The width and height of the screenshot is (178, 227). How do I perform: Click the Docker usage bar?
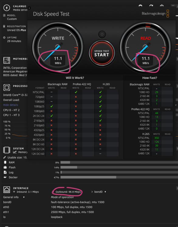coord(119,177)
